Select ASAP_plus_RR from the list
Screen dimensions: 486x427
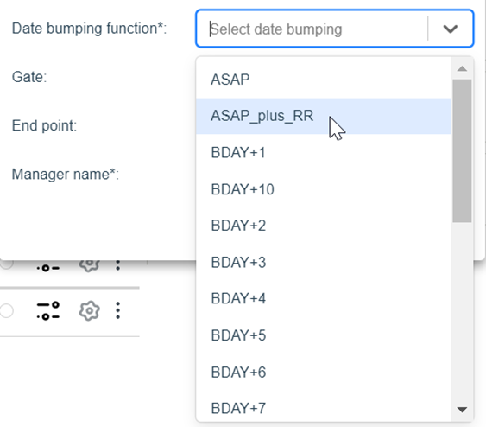coord(324,116)
